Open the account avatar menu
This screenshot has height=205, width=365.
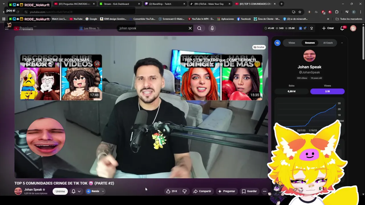click(353, 28)
